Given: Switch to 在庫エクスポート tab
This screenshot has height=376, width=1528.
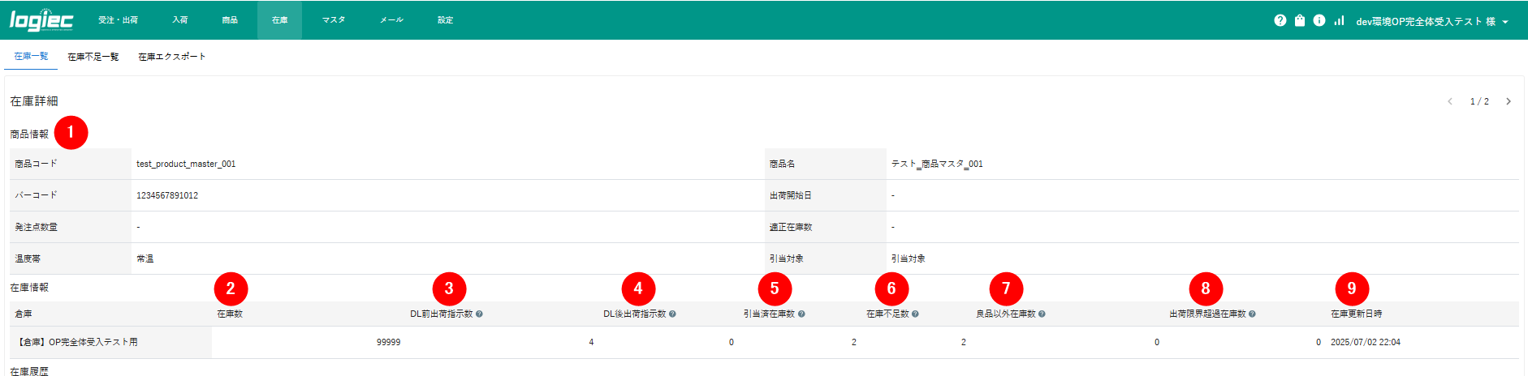Looking at the screenshot, I should [x=171, y=57].
